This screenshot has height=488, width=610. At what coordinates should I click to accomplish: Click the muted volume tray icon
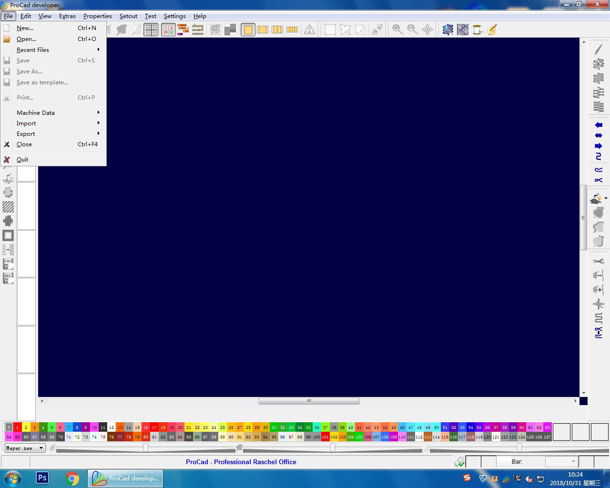coord(529,479)
